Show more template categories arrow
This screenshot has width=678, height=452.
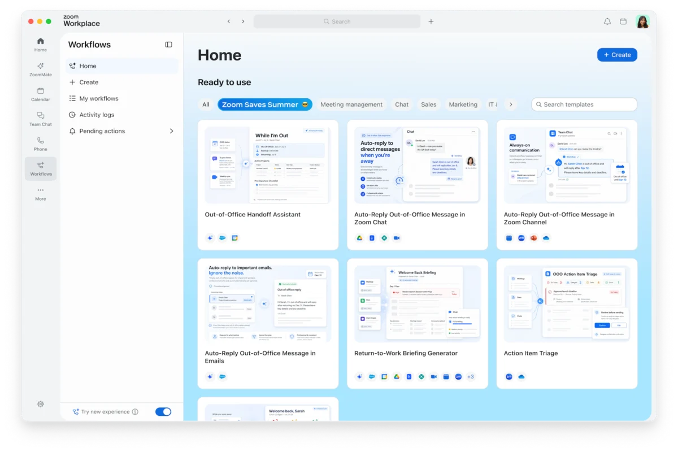tap(511, 105)
